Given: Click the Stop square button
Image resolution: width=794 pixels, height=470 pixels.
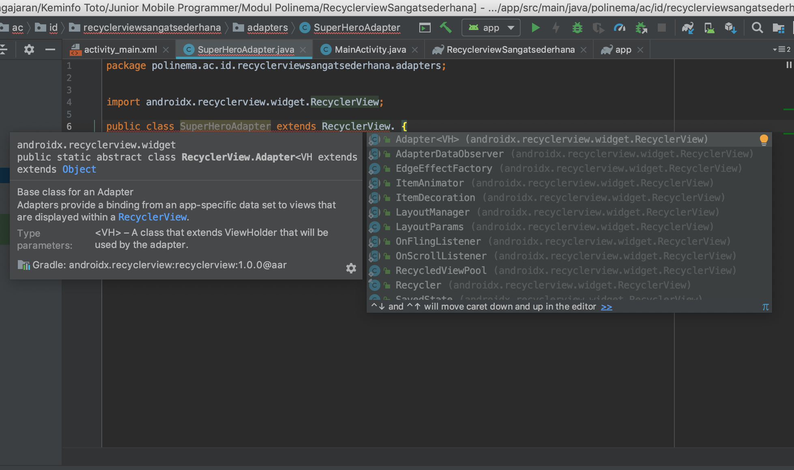Looking at the screenshot, I should (662, 28).
